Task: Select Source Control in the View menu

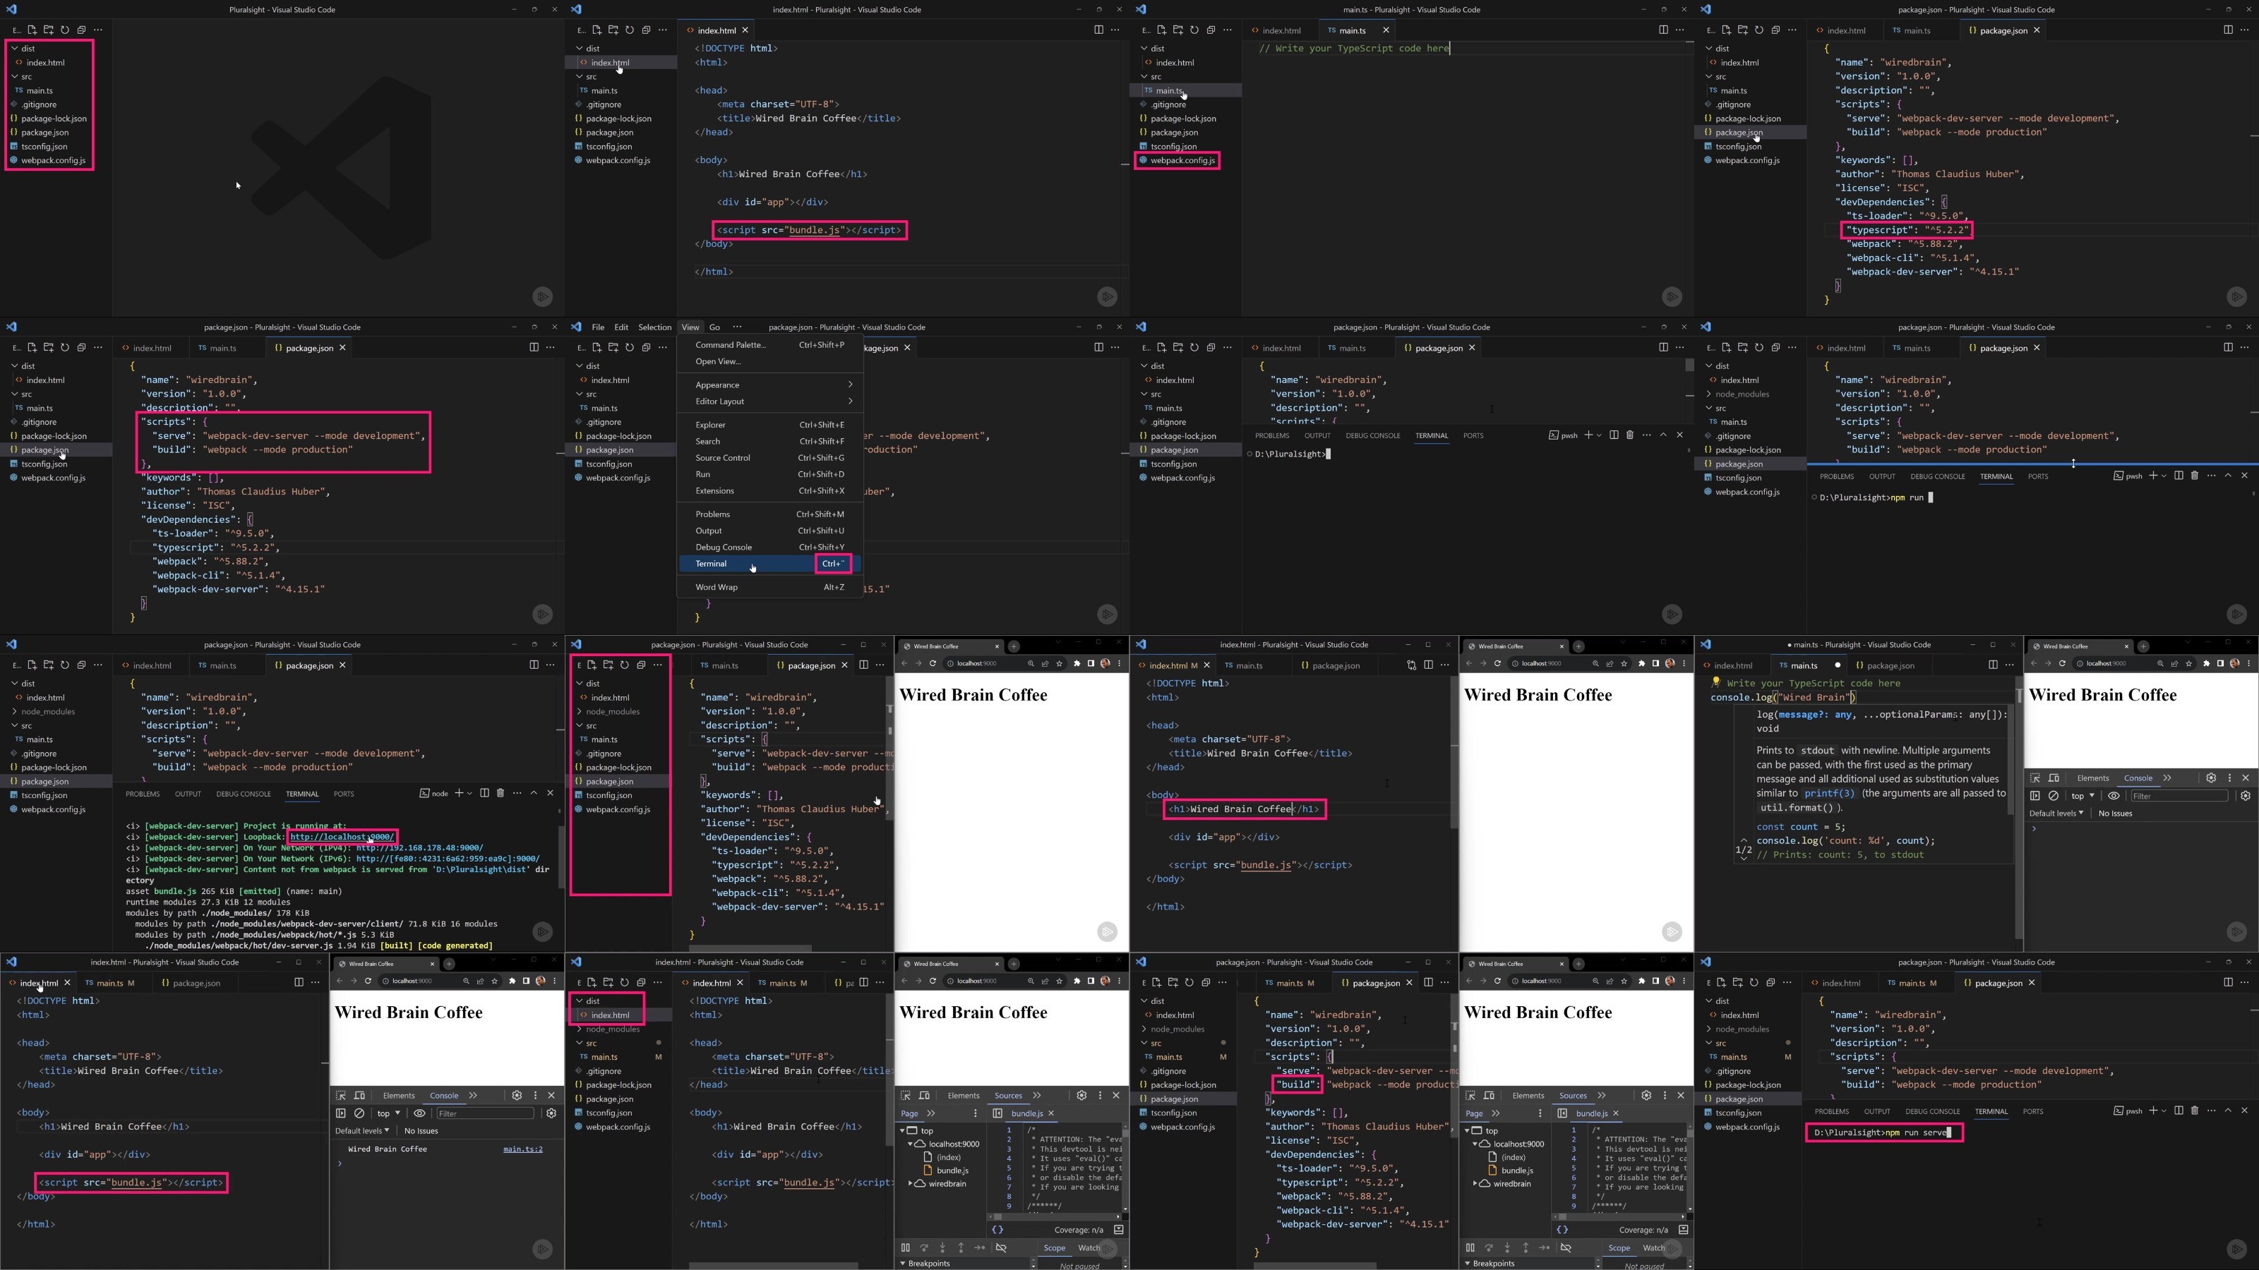Action: (769, 457)
